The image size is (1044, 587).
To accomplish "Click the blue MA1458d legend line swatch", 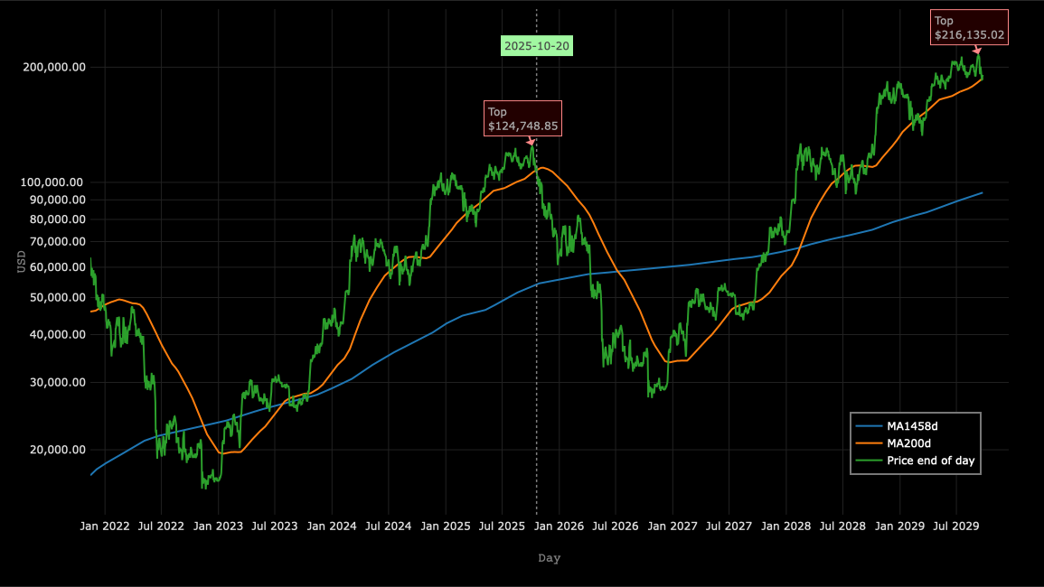I will [x=869, y=426].
